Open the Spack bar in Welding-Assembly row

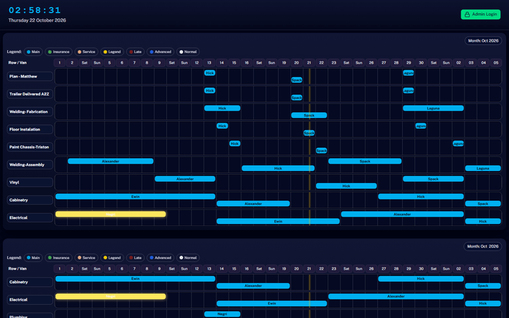(x=365, y=161)
